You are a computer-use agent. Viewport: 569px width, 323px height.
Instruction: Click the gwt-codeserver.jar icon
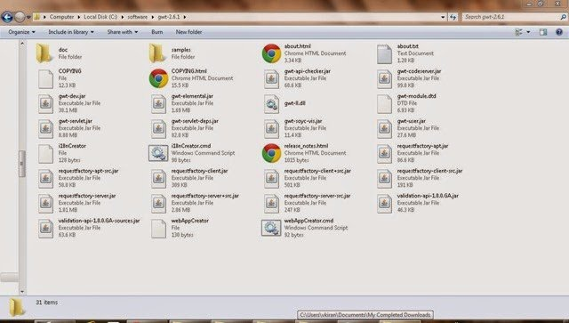tap(384, 79)
